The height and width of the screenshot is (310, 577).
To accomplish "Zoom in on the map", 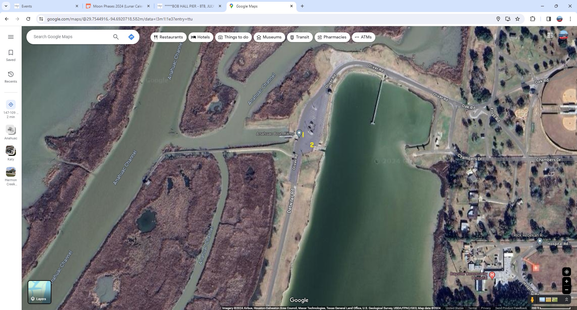I will (x=566, y=281).
